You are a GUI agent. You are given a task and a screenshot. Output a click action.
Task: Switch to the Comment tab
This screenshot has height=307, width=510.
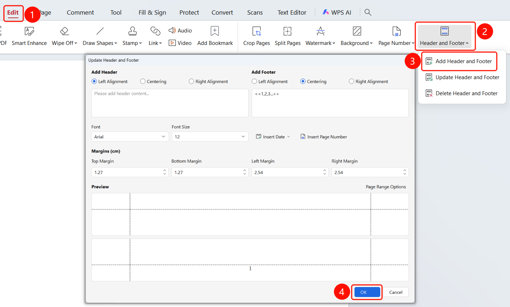point(80,12)
